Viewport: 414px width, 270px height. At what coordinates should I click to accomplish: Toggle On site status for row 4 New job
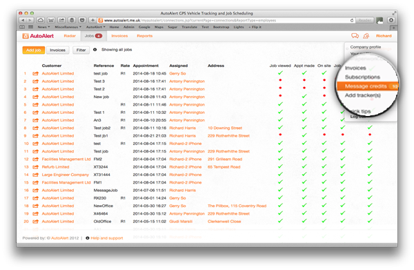click(x=324, y=95)
